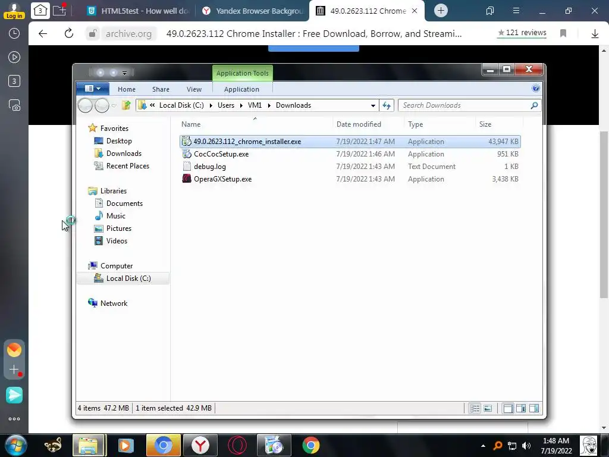Sort files by Name column header
The image size is (609, 457).
(x=191, y=124)
